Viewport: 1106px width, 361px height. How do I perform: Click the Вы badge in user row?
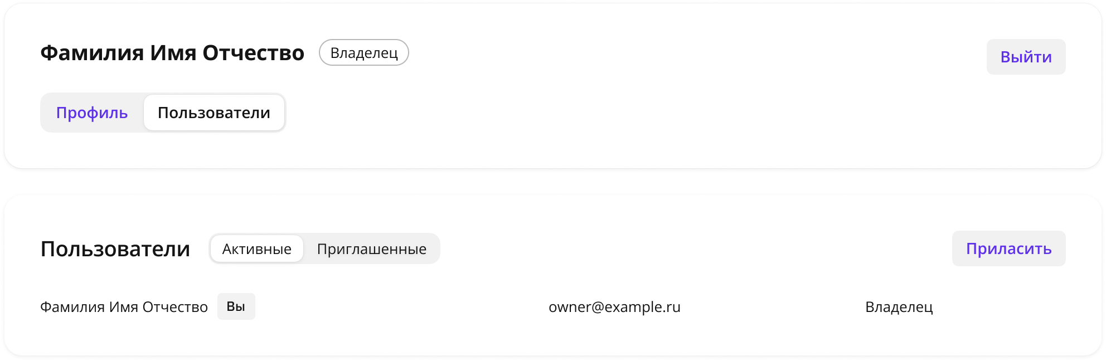coord(236,306)
